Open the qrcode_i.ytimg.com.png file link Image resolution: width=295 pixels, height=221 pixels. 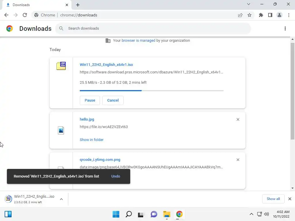(100, 159)
